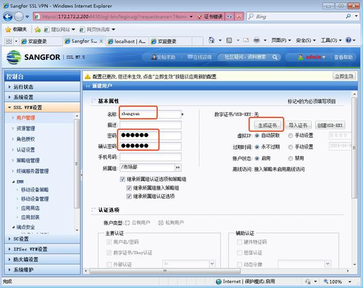Click the group browse button beside /市场部

coord(178,167)
